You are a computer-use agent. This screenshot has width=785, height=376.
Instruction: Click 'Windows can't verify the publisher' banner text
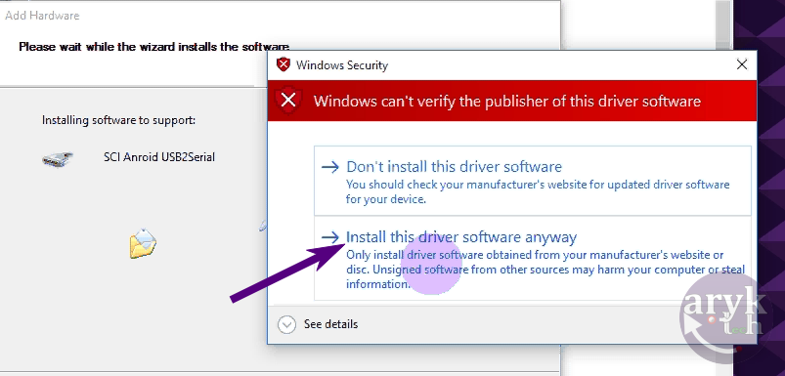507,102
